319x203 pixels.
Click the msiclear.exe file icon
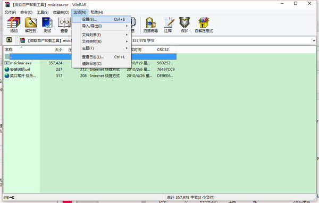tap(7, 63)
